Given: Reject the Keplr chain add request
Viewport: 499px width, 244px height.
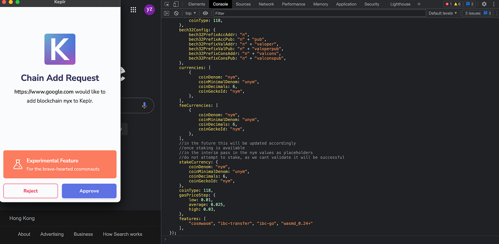Looking at the screenshot, I should [31, 191].
